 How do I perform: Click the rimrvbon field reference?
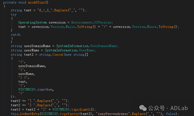pyautogui.click(x=45, y=90)
